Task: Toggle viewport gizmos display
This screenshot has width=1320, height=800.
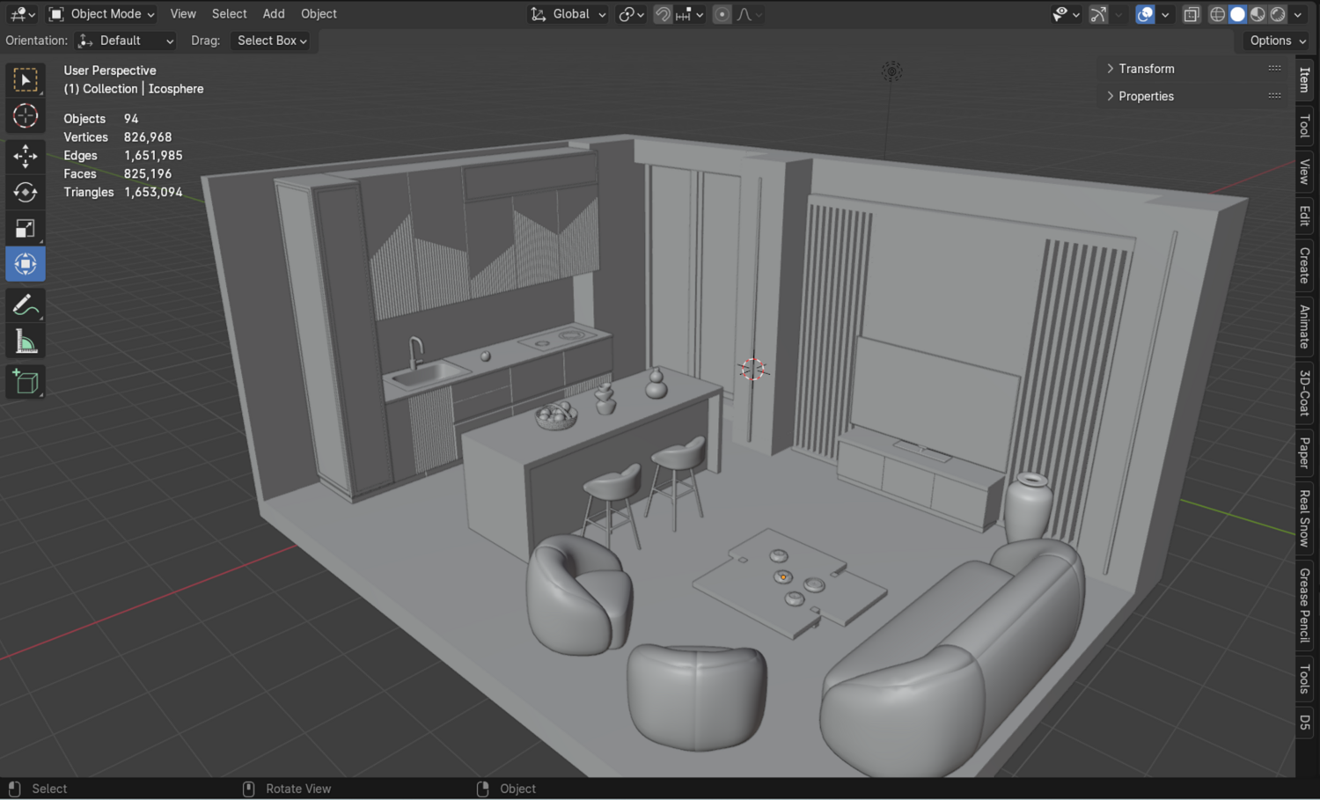Action: pyautogui.click(x=1098, y=14)
